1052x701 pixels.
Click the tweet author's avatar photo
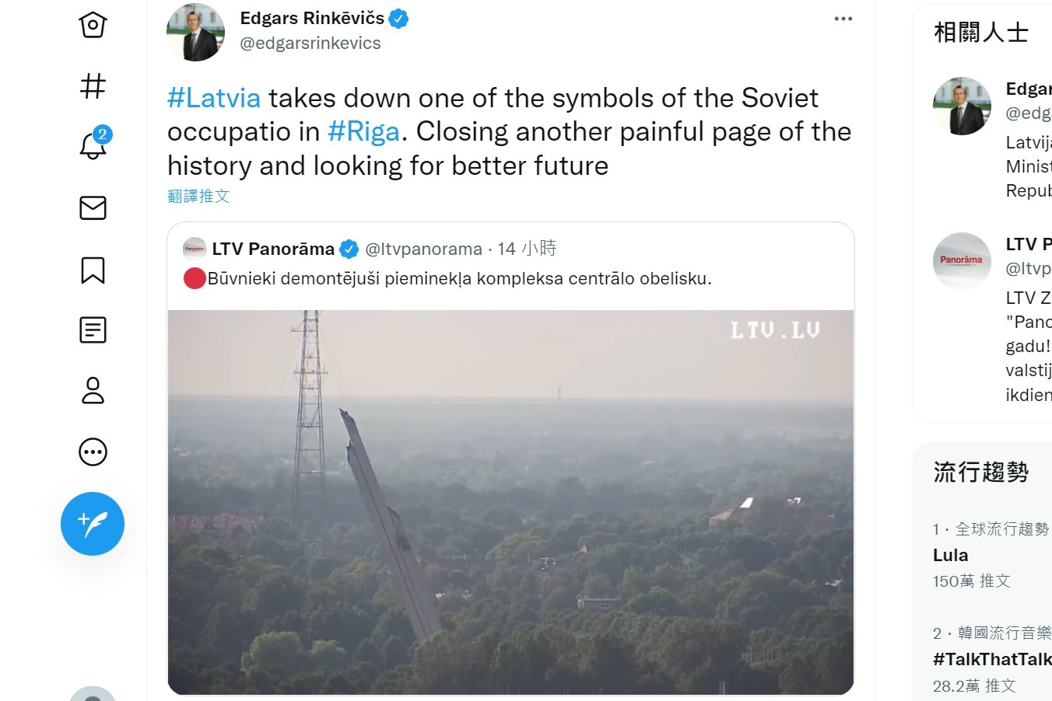195,32
